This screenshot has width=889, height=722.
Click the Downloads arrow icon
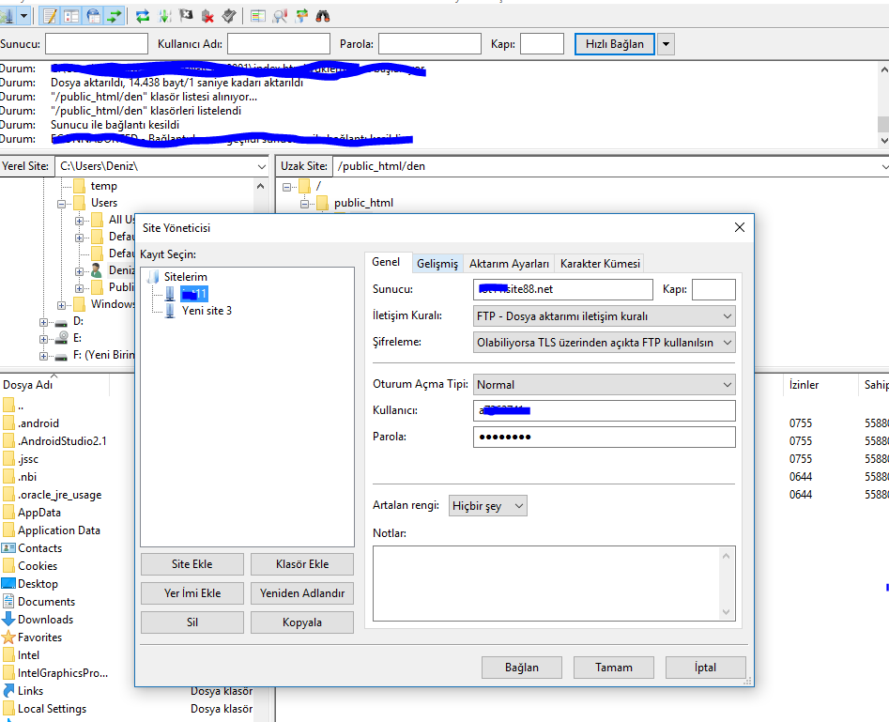[8, 619]
